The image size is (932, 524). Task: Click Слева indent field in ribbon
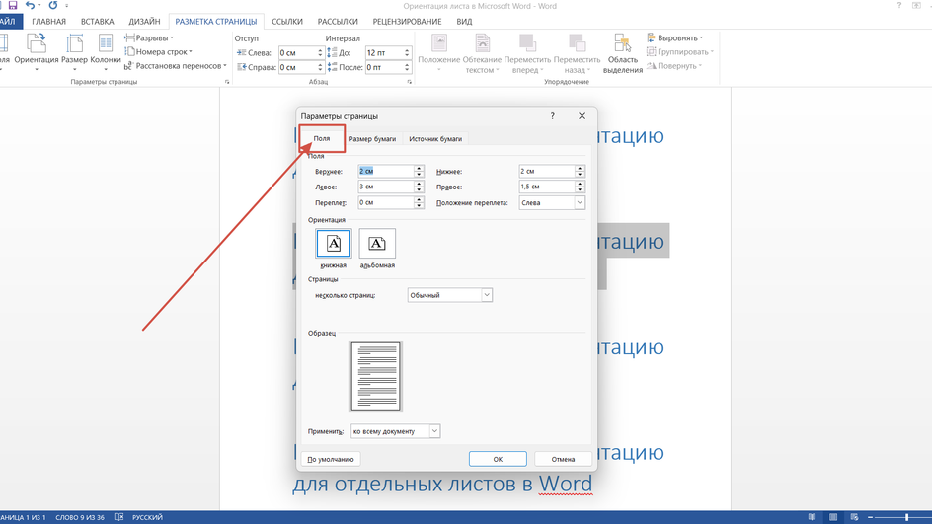pyautogui.click(x=301, y=53)
